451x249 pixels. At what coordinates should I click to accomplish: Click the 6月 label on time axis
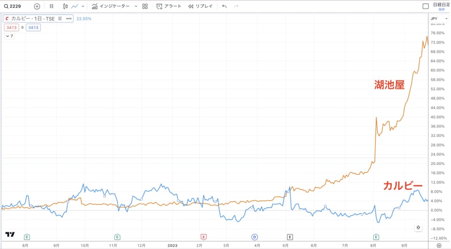313,246
